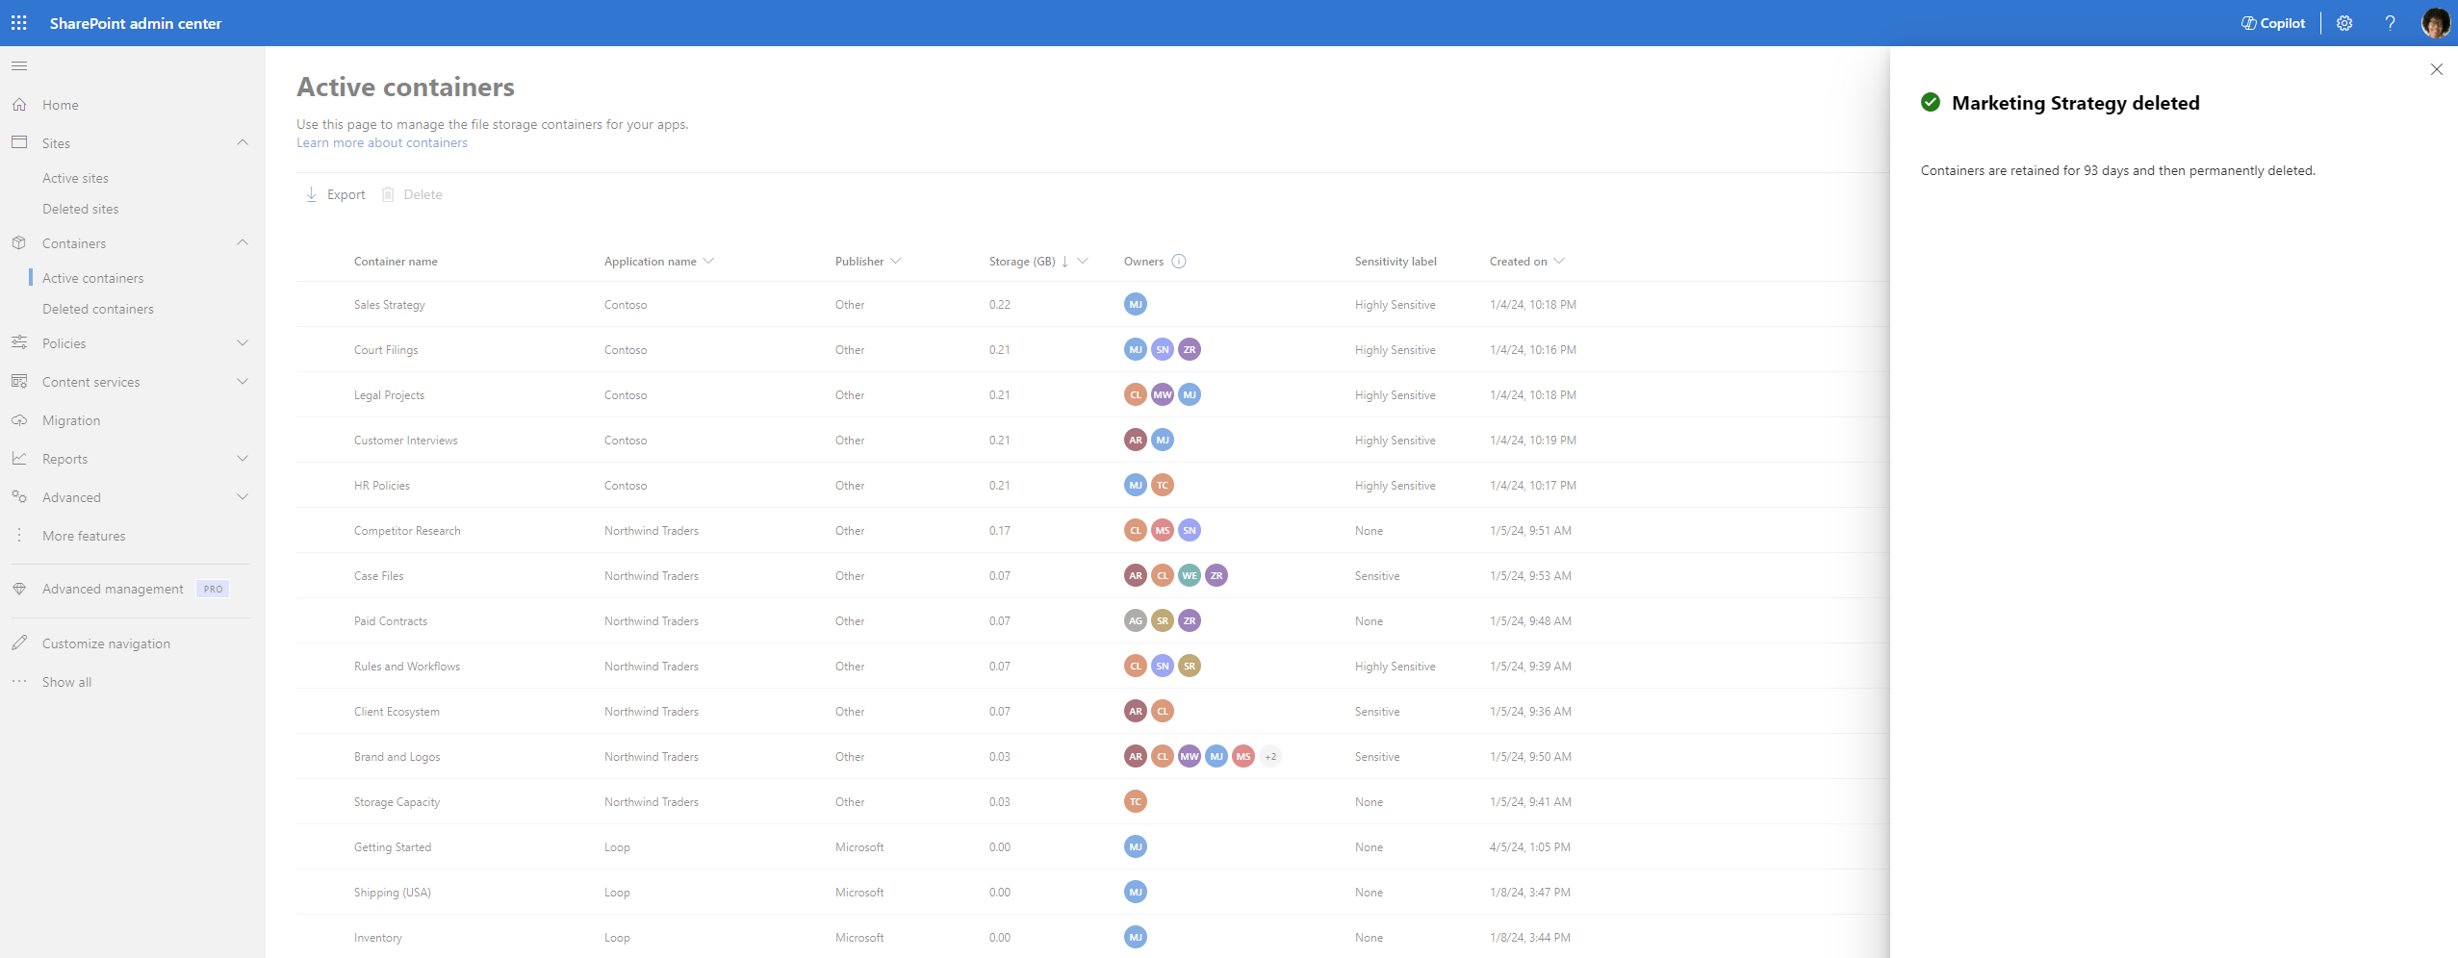Open Active sites page

coord(75,178)
